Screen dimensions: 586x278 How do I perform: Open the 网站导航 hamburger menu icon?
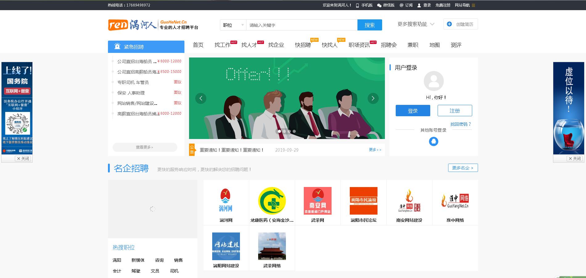coord(474,5)
